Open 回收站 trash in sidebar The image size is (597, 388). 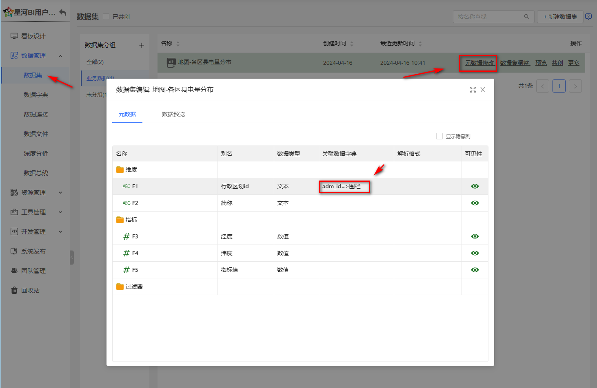pos(30,290)
